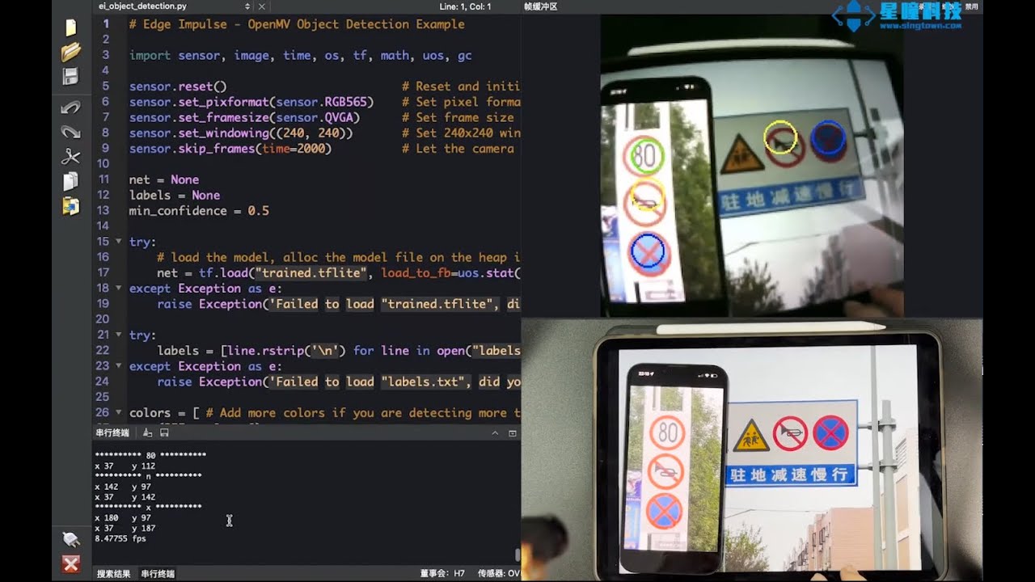Fold the colors list at line 26

(119, 413)
